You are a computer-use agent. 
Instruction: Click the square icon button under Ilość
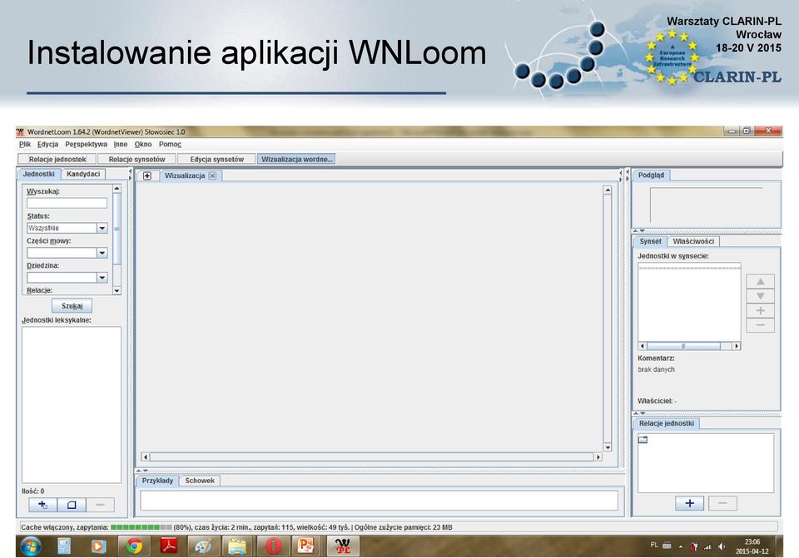pyautogui.click(x=72, y=505)
